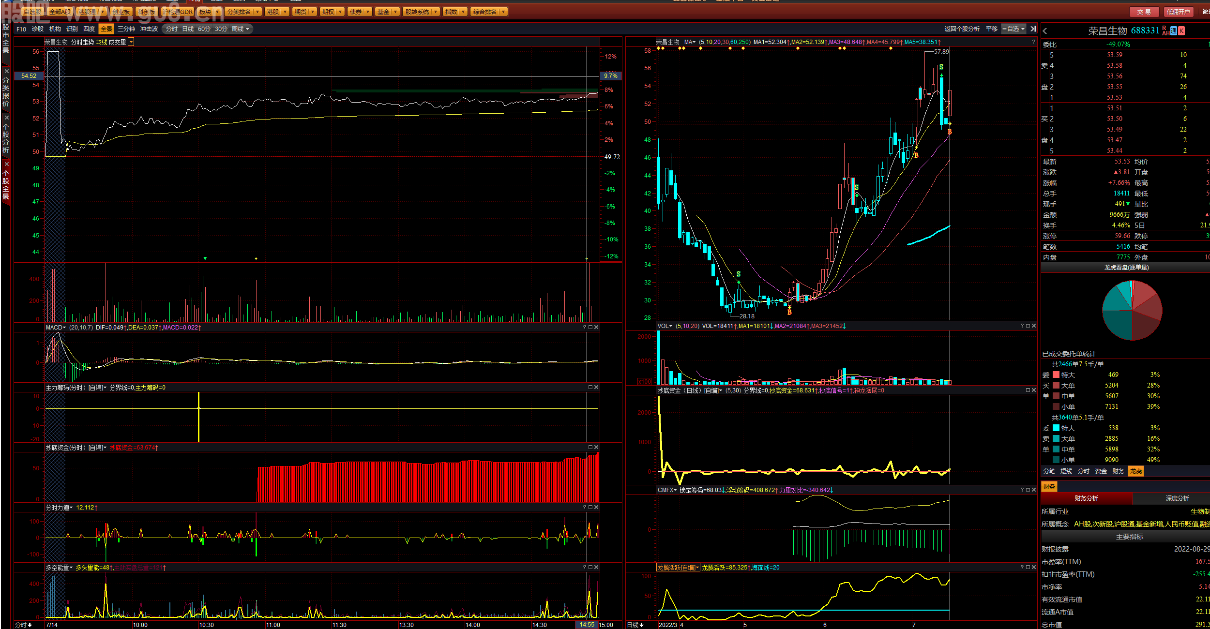
Task: Toggle the 冲击波 view mode
Action: tap(149, 29)
